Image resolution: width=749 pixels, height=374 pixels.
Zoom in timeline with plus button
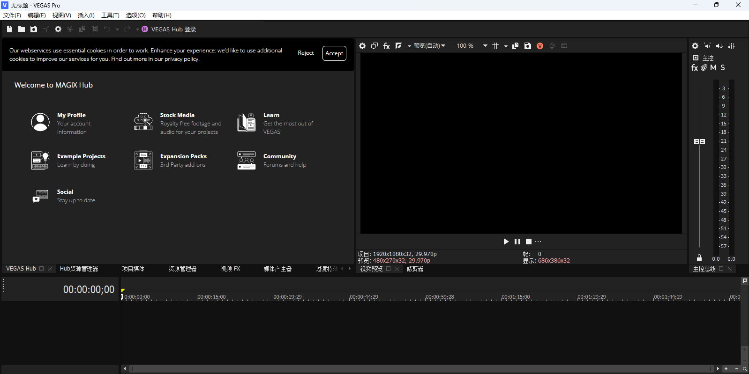click(726, 369)
